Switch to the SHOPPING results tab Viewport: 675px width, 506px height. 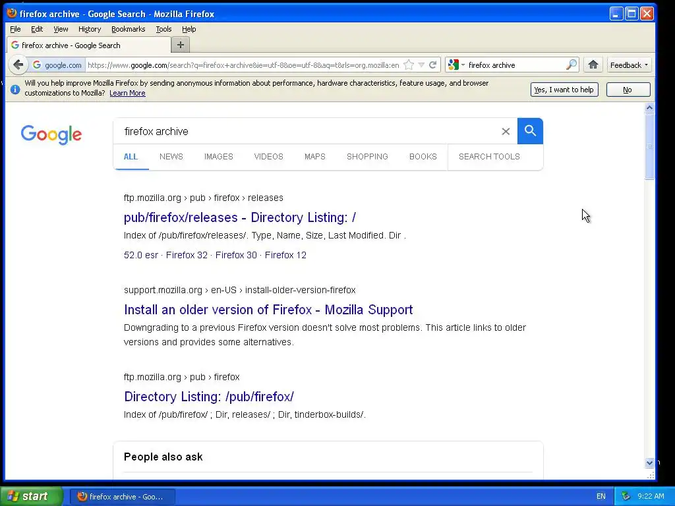tap(367, 157)
